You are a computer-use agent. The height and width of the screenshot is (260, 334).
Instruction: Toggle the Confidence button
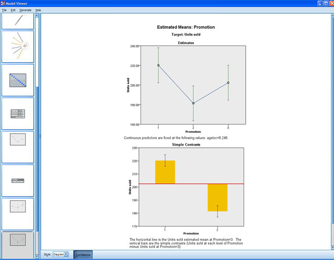tap(83, 254)
